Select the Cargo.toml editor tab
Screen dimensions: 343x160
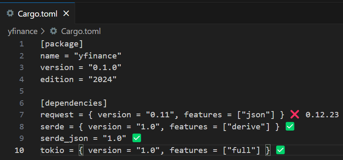tap(37, 14)
